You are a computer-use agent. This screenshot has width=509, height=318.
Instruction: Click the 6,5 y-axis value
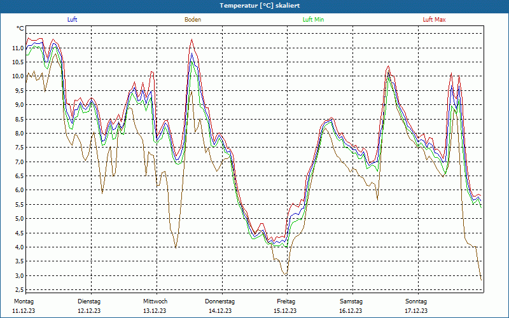pyautogui.click(x=19, y=176)
